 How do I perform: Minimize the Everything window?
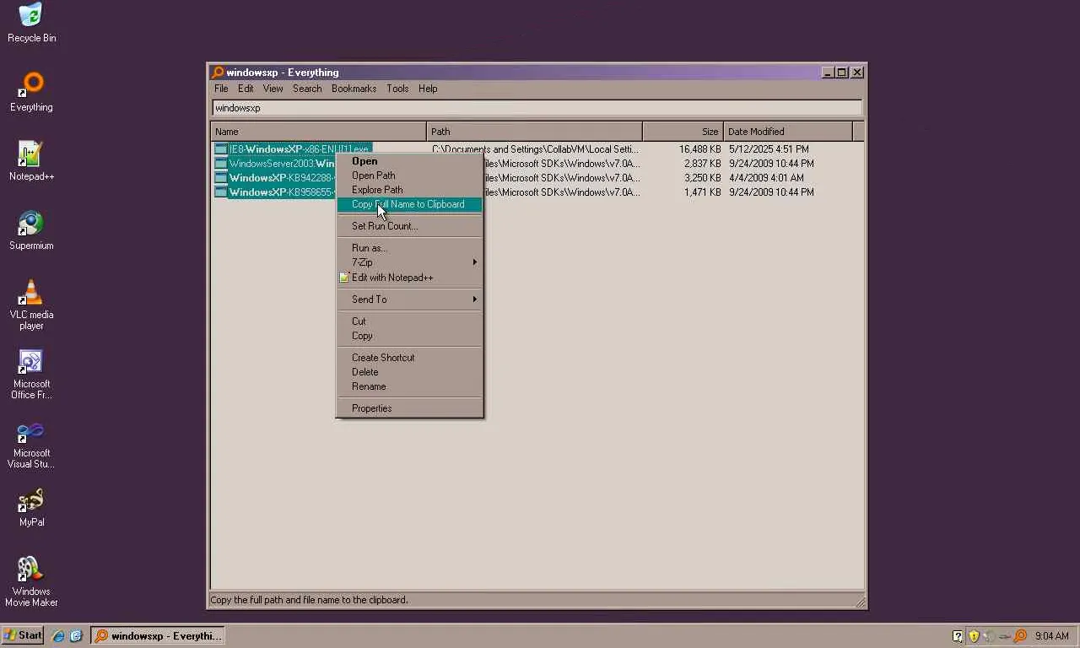pyautogui.click(x=828, y=73)
